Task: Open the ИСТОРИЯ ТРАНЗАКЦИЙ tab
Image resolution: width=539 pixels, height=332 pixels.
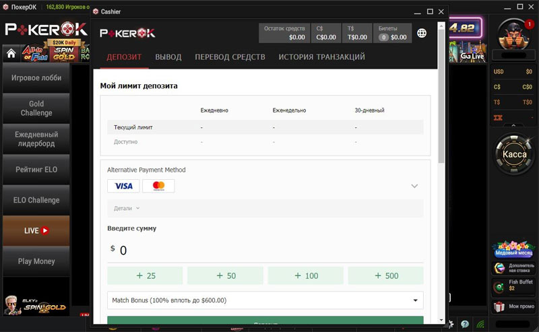Action: (x=322, y=57)
